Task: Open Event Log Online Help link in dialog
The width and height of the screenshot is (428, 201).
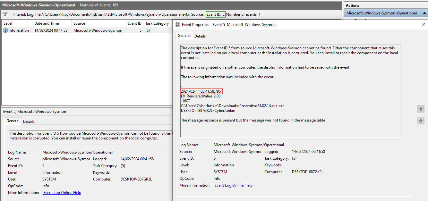Action: coord(234,185)
